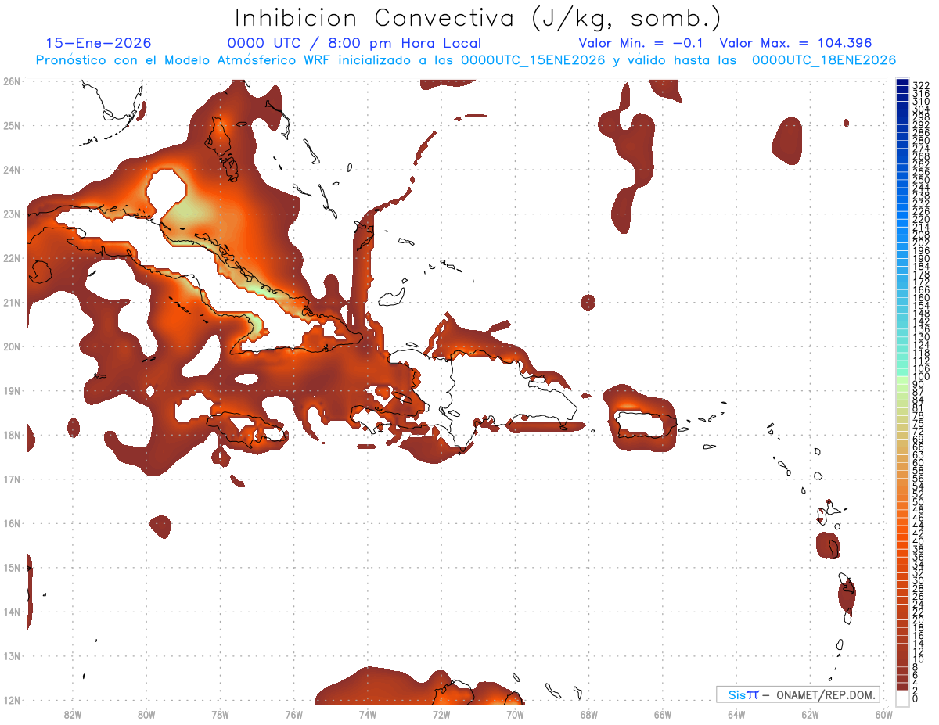Click the "20N" latitude label
The image size is (939, 725).
12,346
